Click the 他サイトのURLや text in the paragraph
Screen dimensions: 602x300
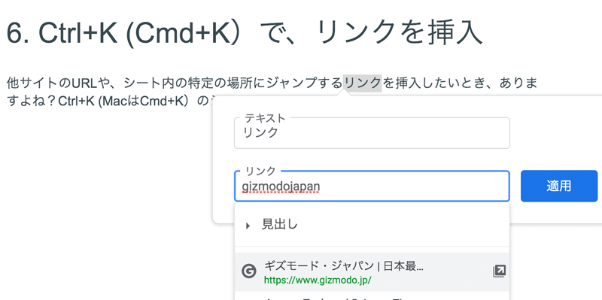pyautogui.click(x=55, y=83)
